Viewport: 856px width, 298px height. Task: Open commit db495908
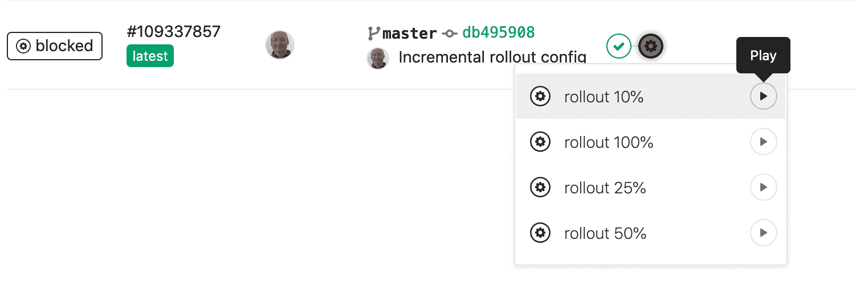[x=498, y=32]
